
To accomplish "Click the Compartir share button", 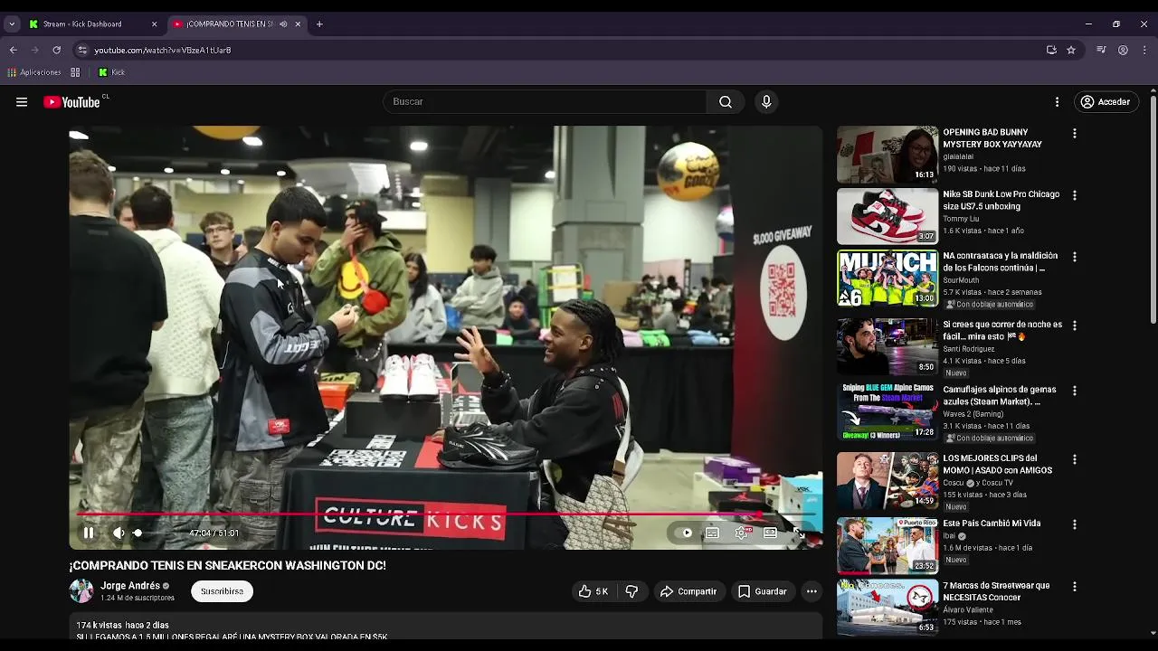I will pyautogui.click(x=688, y=591).
